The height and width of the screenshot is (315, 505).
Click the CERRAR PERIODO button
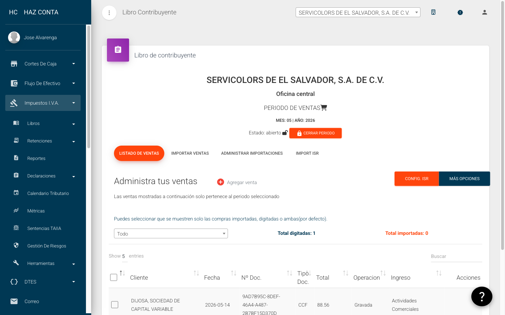tap(315, 133)
